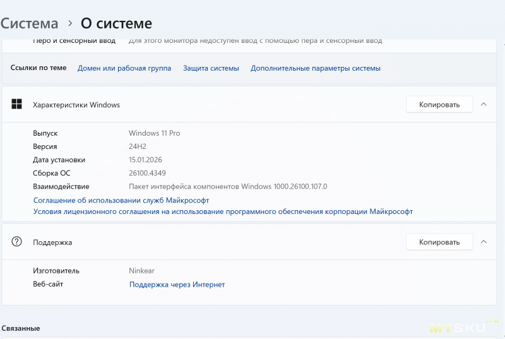505x339 pixels.
Task: Open Домен или рабочая группа link
Action: pyautogui.click(x=124, y=68)
